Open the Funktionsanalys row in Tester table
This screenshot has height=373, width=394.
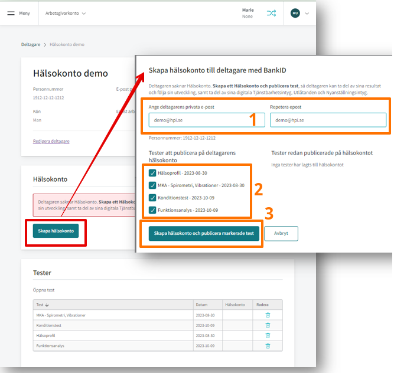coord(158,346)
